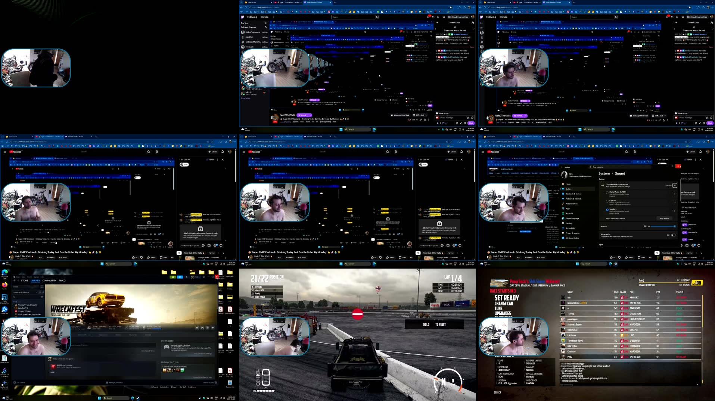Select American Truck Simulator in Steam library list
Image resolution: width=715 pixels, height=401 pixels.
click(x=27, y=305)
